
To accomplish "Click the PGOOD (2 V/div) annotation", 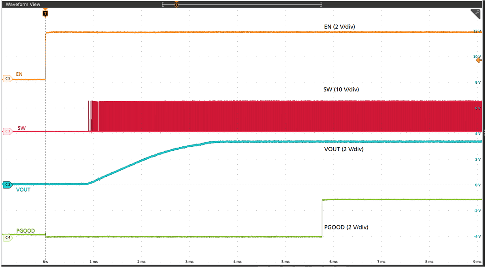I will click(346, 227).
